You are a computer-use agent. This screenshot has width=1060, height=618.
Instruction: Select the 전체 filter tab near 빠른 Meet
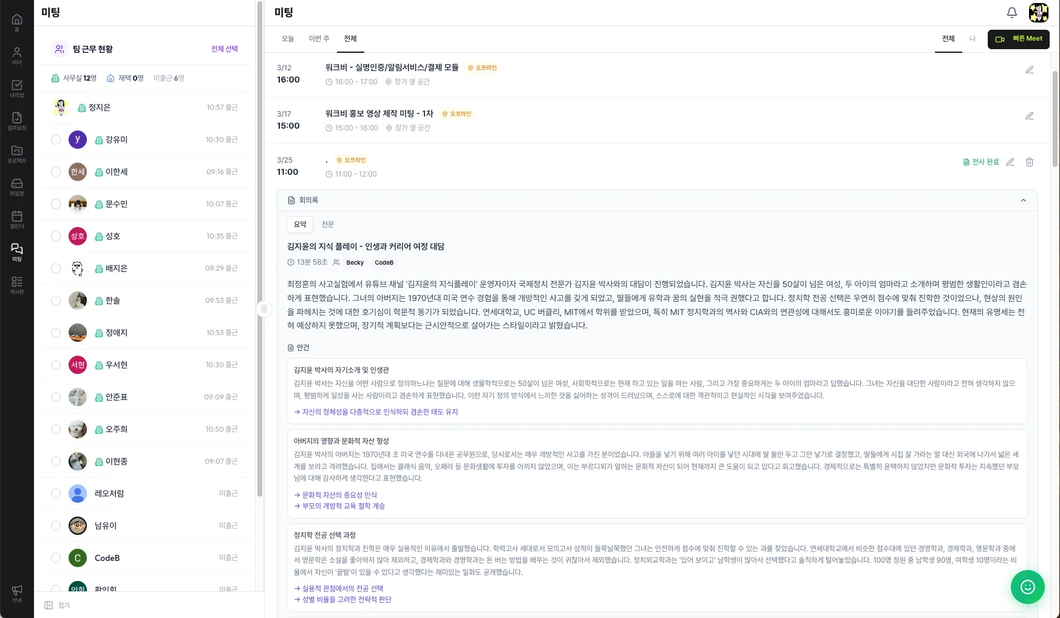click(948, 39)
